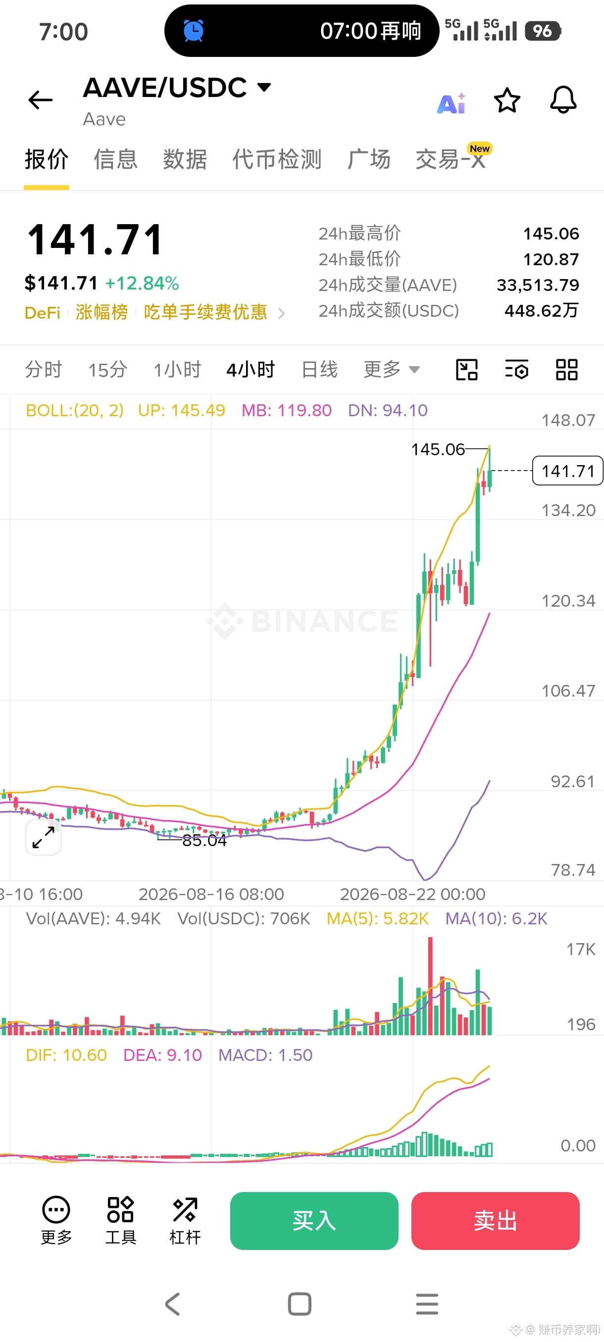This screenshot has height=1342, width=604.
Task: Expand AAVE/USDC trading pair dropdown
Action: click(x=265, y=87)
